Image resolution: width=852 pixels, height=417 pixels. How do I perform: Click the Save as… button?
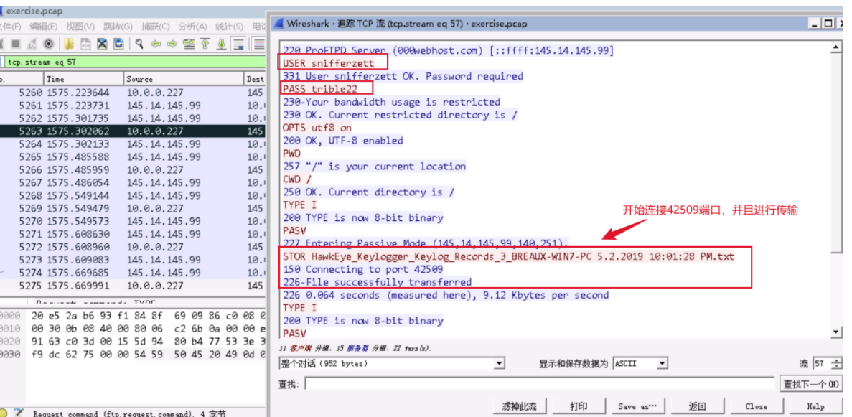pyautogui.click(x=637, y=406)
